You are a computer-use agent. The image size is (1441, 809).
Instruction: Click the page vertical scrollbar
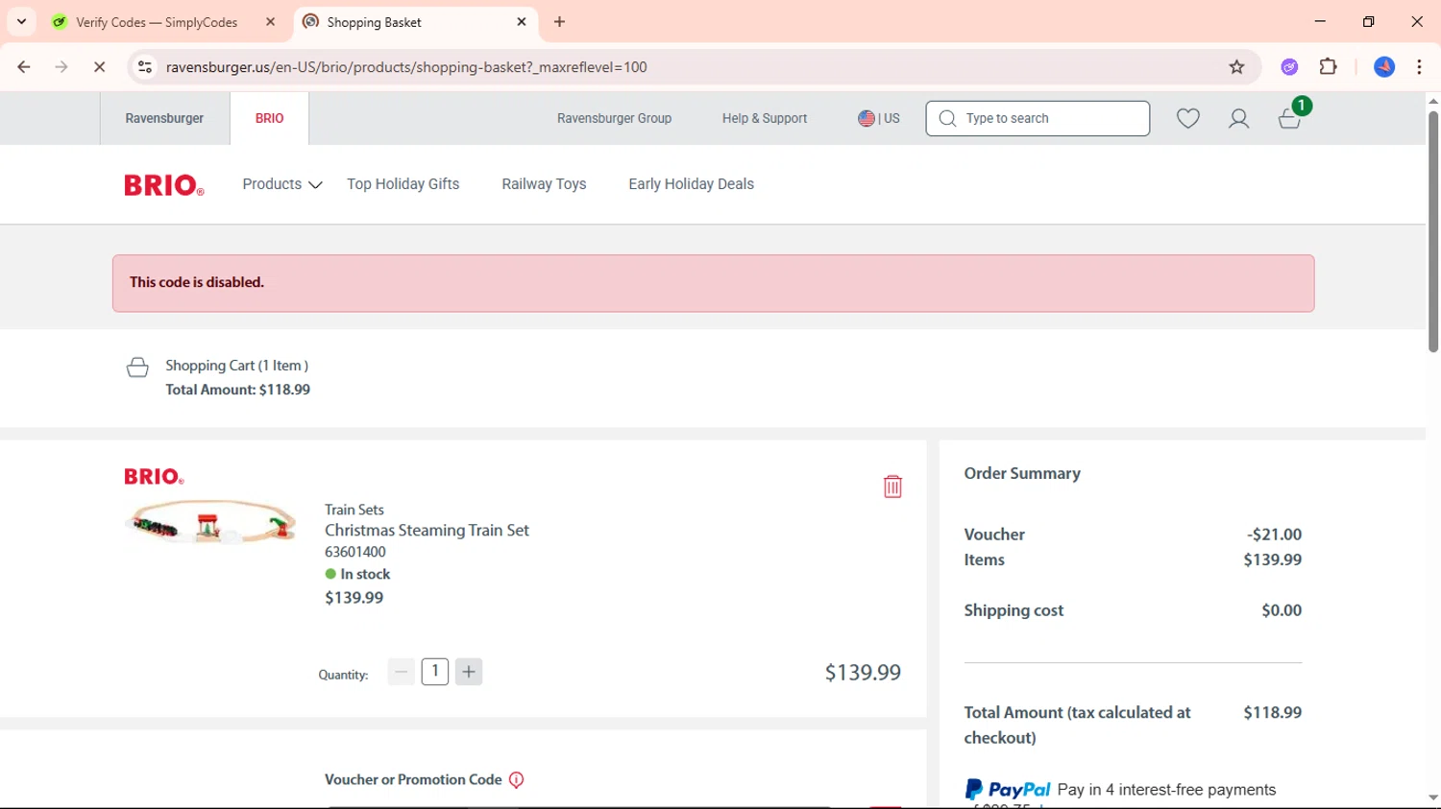(1433, 230)
